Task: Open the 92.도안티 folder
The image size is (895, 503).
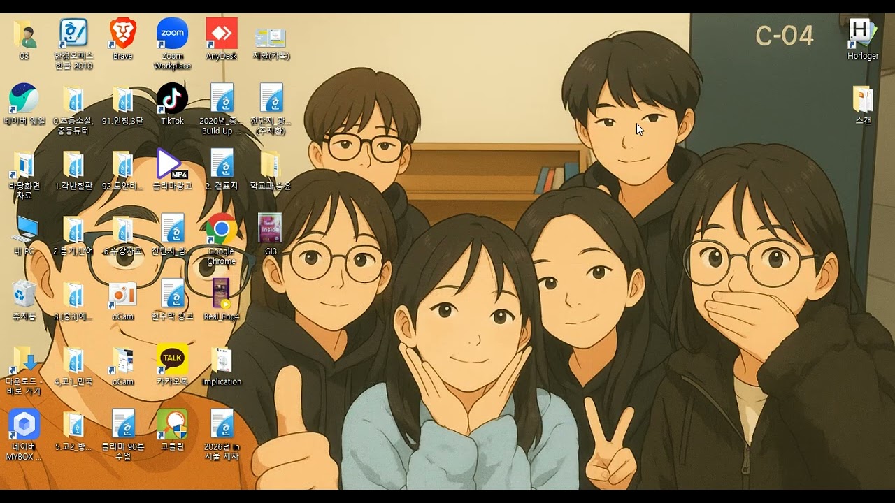Action: (122, 169)
